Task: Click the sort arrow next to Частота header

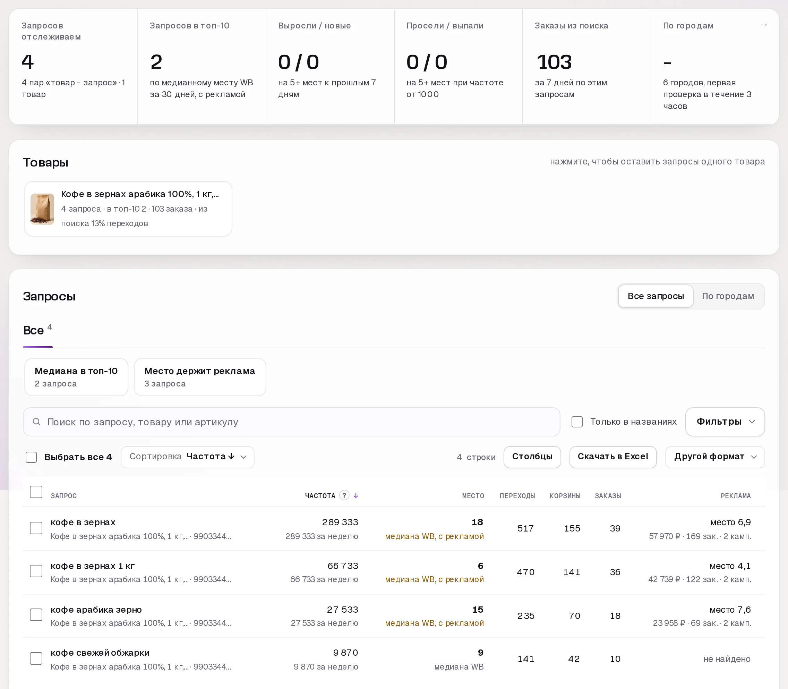Action: [x=356, y=496]
